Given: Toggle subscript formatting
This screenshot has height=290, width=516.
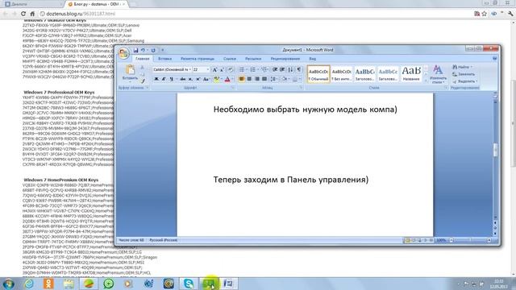Looking at the screenshot, I should click(x=190, y=79).
